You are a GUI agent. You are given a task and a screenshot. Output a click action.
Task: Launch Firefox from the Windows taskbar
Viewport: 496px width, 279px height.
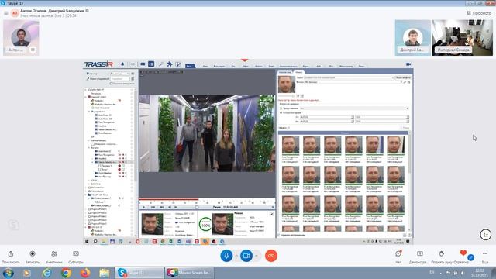pyautogui.click(x=85, y=273)
